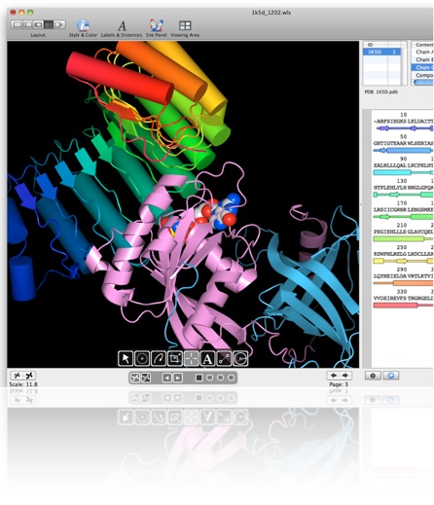Select the Compo... row in Content list

pyautogui.click(x=422, y=75)
